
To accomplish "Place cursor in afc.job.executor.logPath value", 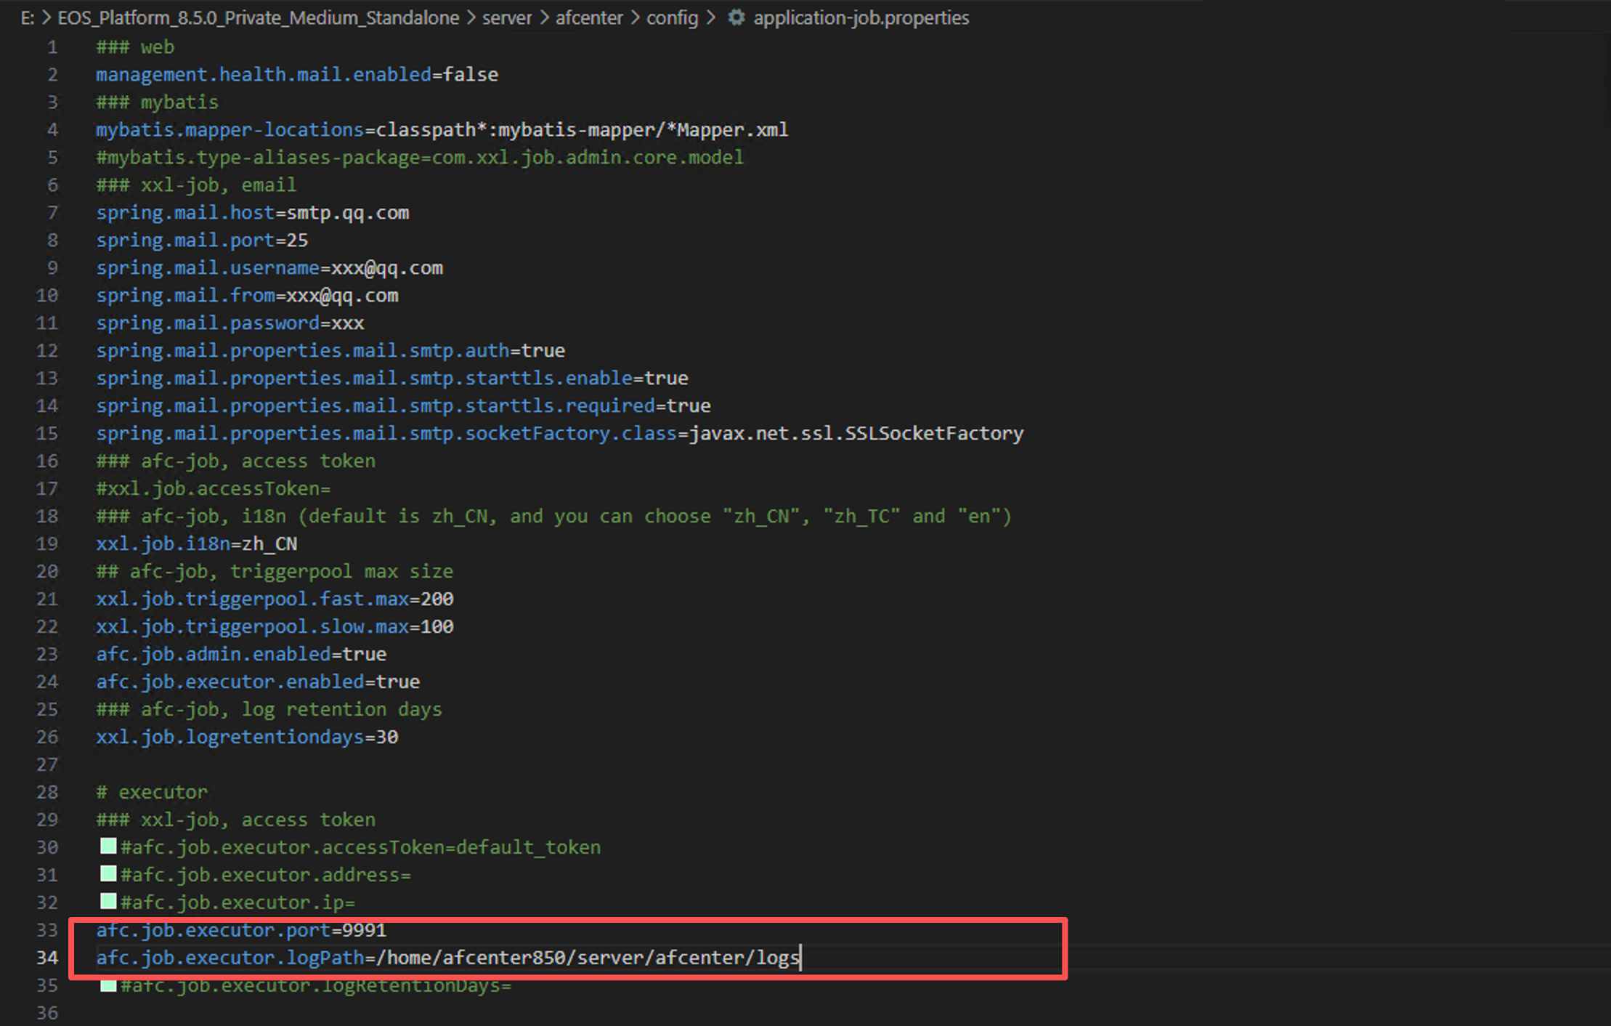I will pyautogui.click(x=587, y=958).
